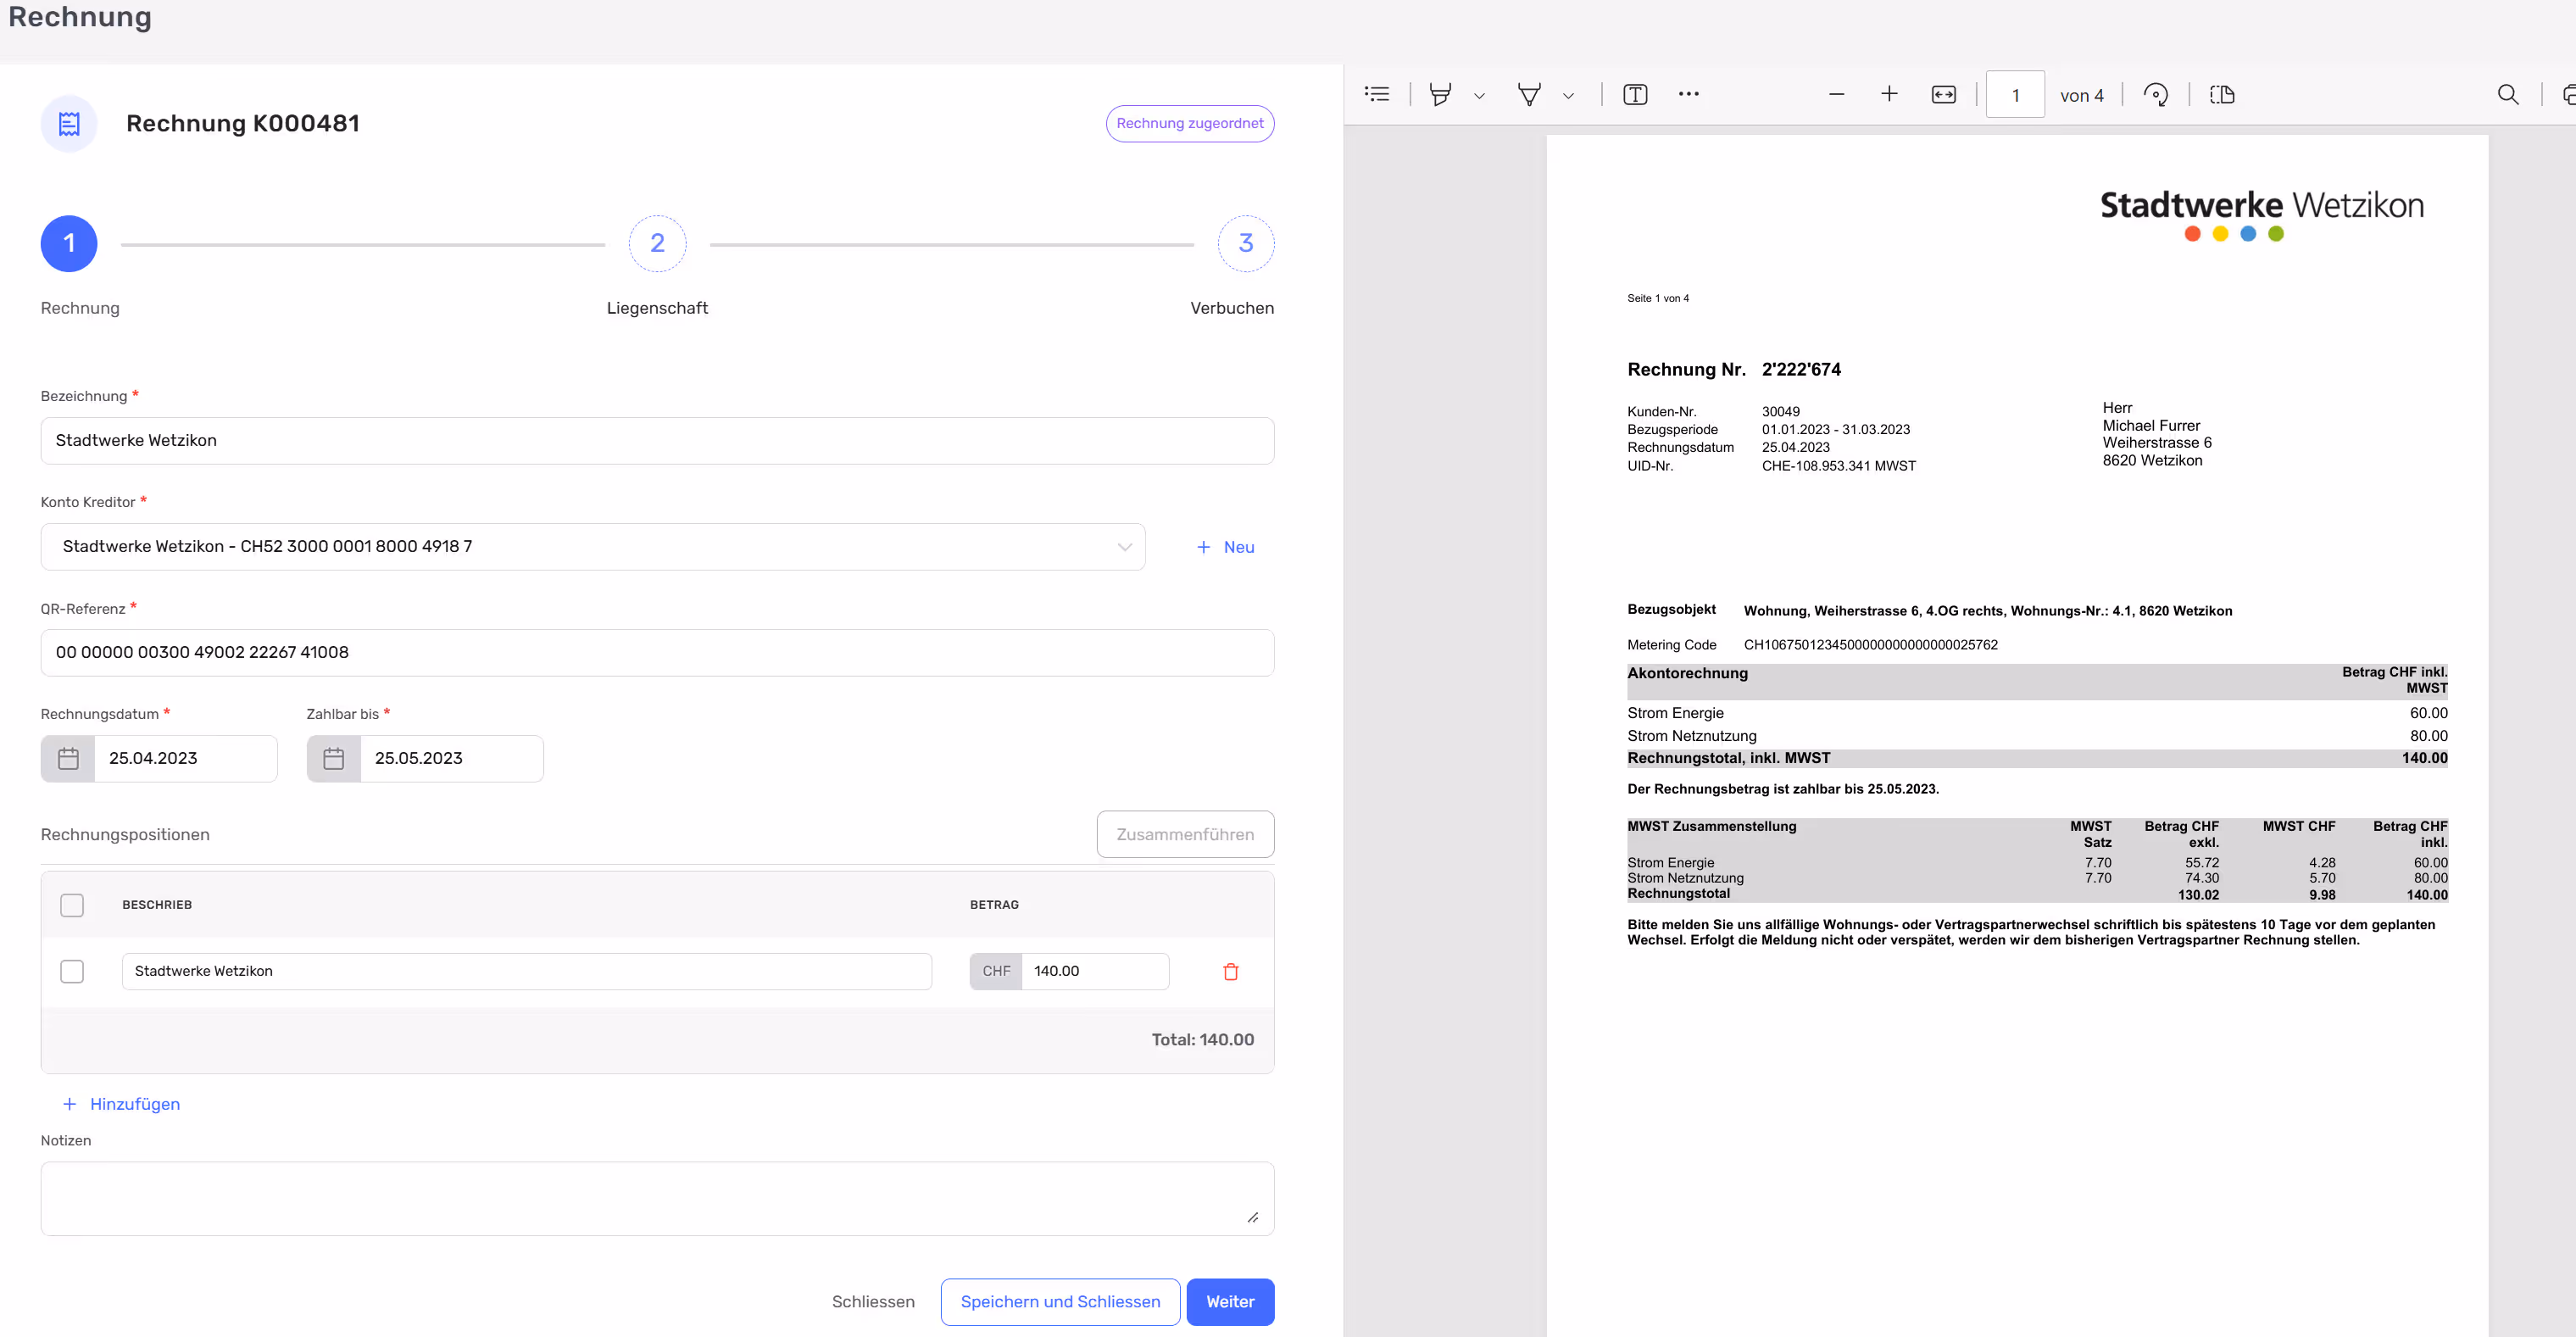Rotate the PDF page
This screenshot has width=2576, height=1337.
tap(2156, 94)
